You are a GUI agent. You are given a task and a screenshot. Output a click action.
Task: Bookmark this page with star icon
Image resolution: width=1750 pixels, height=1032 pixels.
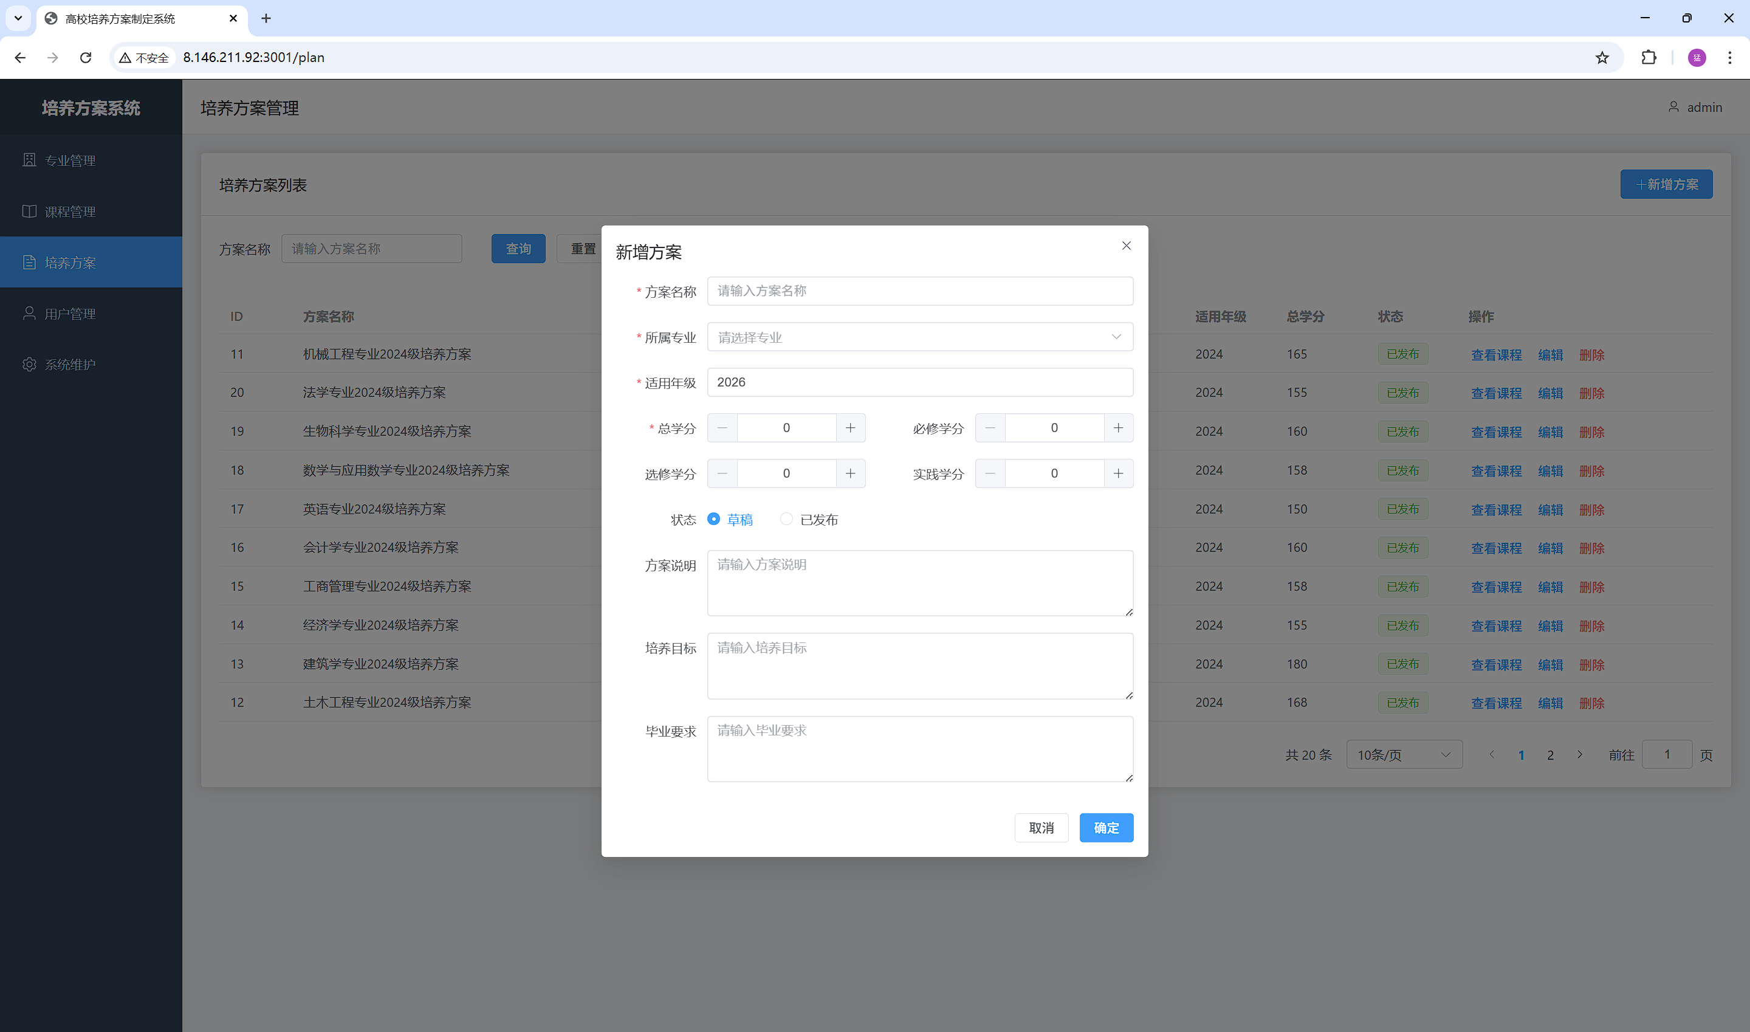[x=1601, y=58]
